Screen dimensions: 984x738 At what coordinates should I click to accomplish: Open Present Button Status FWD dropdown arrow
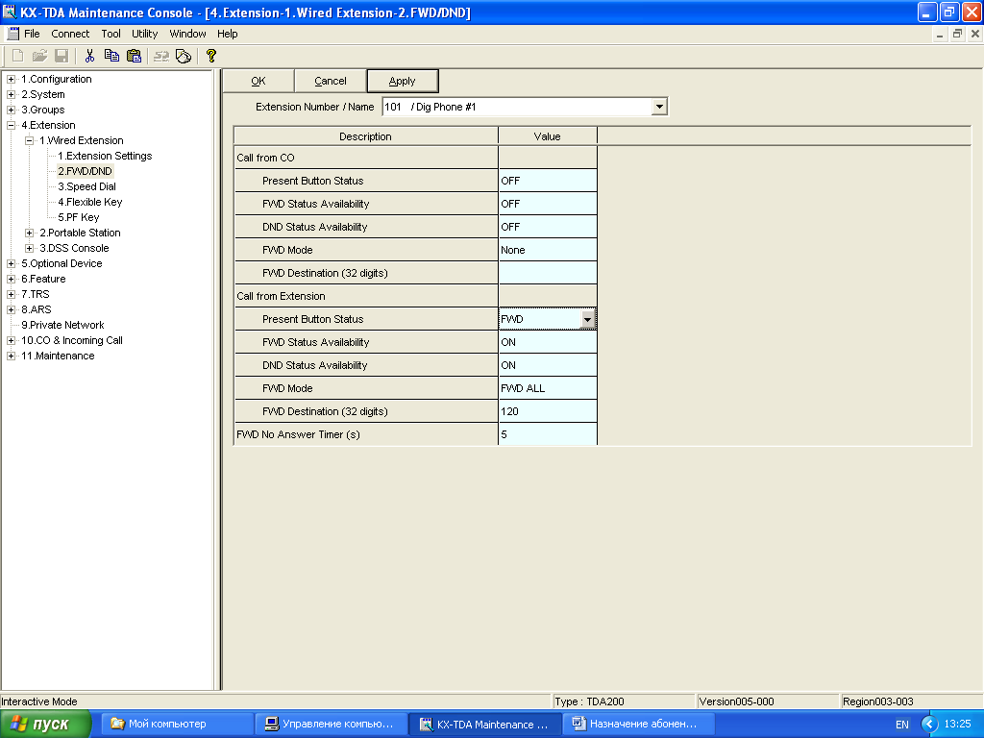[587, 319]
